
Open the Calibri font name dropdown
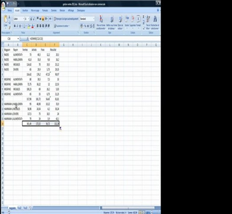point(23,19)
